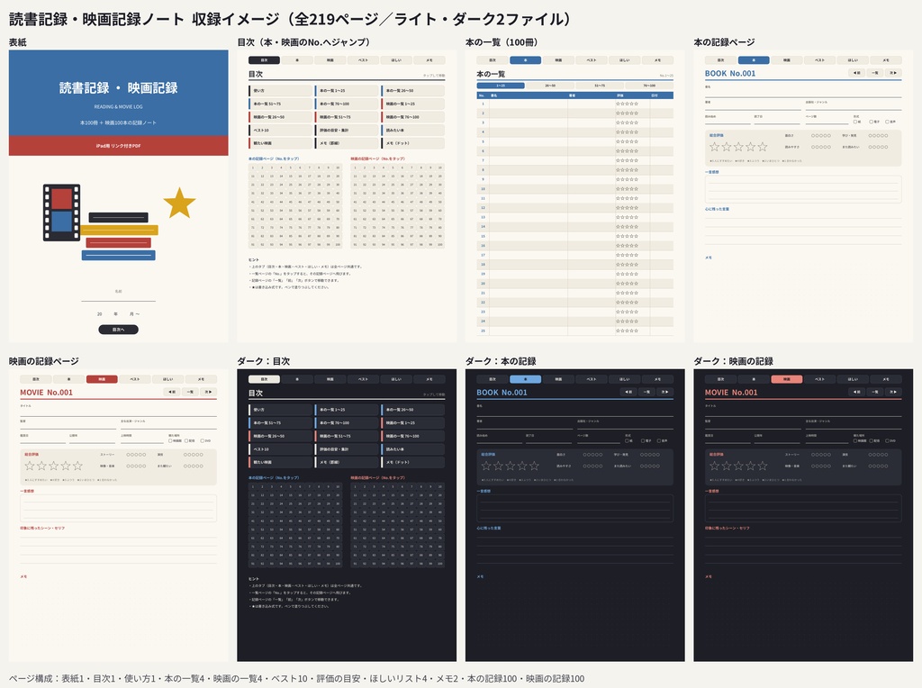Tick the 電子 format checkbox on light book record page
This screenshot has height=688, width=922.
pos(872,122)
